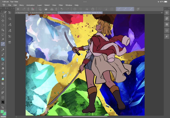The width and height of the screenshot is (170, 118).
Task: Toggle Snap to Grid
Action: click(131, 9)
